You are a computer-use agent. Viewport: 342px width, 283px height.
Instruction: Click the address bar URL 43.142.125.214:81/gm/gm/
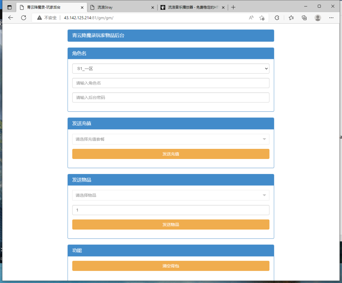click(89, 18)
